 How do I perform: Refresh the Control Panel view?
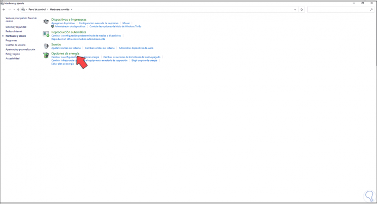pos(302,10)
